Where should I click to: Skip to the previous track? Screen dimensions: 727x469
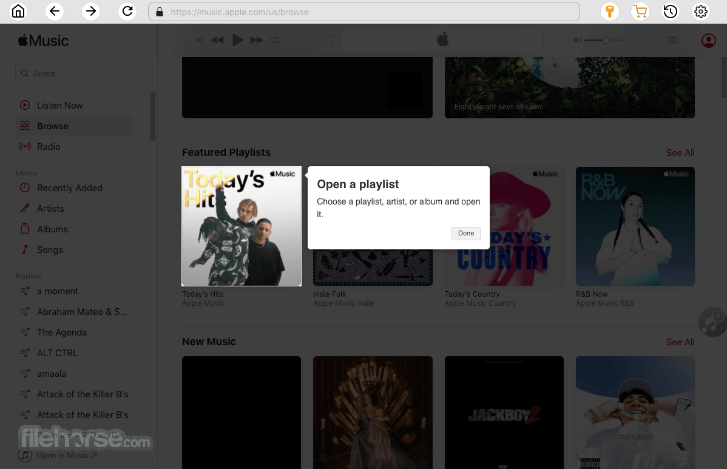tap(217, 40)
